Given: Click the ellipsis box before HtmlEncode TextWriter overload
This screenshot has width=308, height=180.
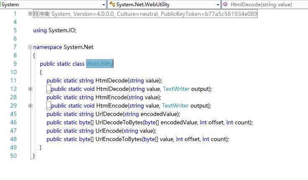Looking at the screenshot, I should point(49,106).
